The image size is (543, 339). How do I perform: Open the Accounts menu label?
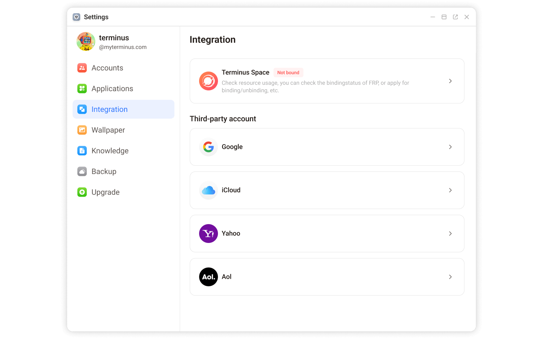pyautogui.click(x=107, y=68)
